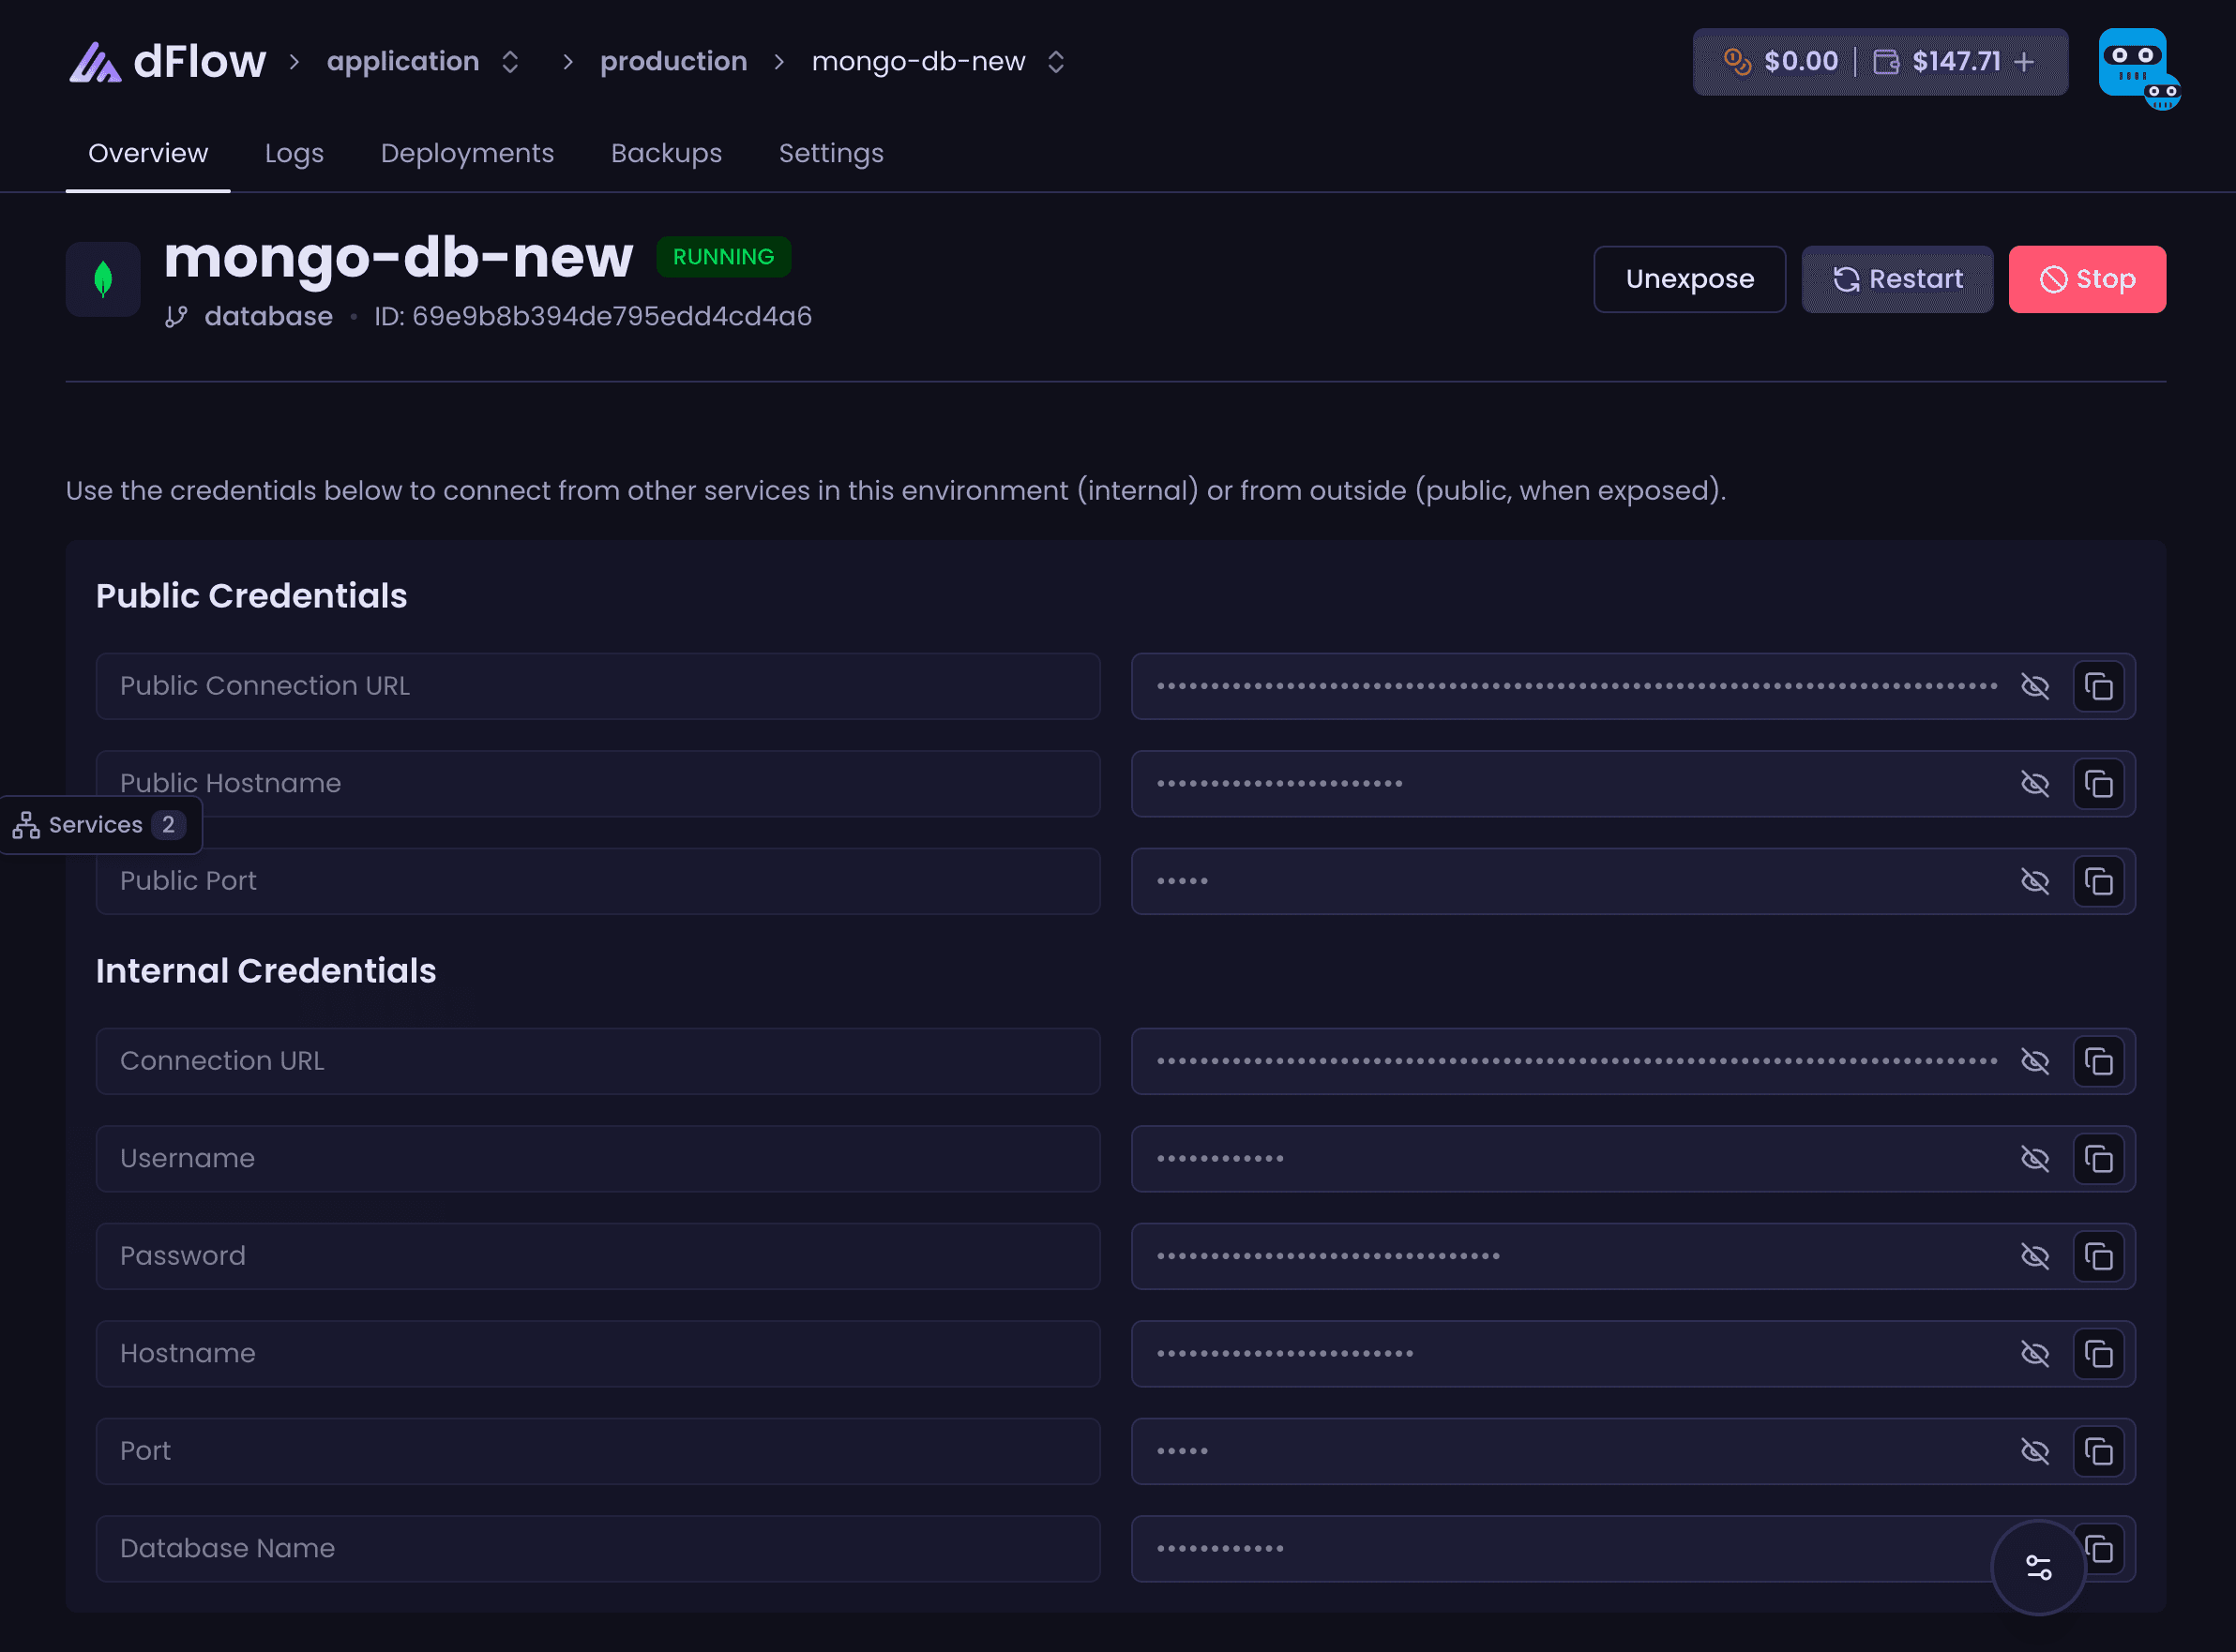Copy the internal Hostname value

pyautogui.click(x=2098, y=1354)
